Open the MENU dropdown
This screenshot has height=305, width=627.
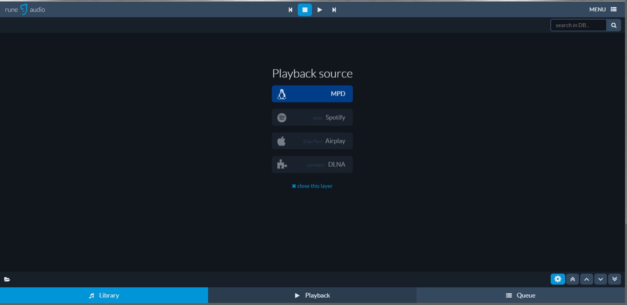click(x=603, y=9)
